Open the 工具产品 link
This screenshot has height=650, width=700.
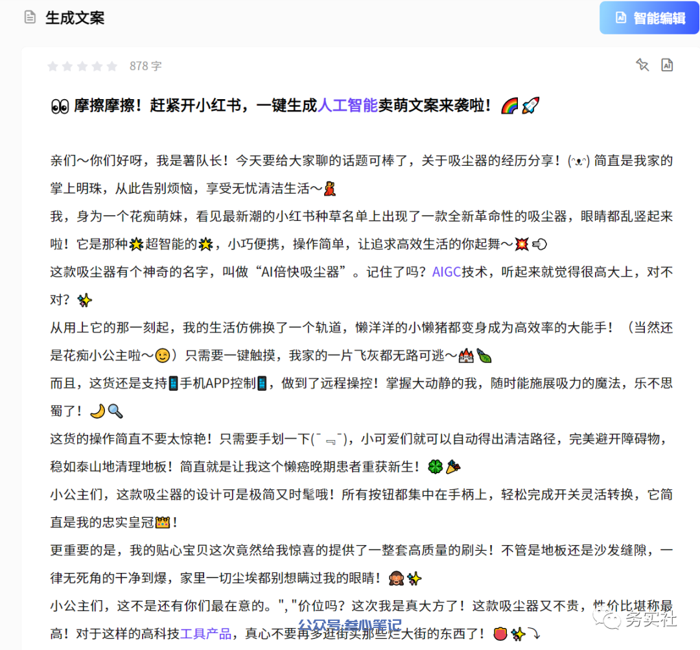[205, 634]
